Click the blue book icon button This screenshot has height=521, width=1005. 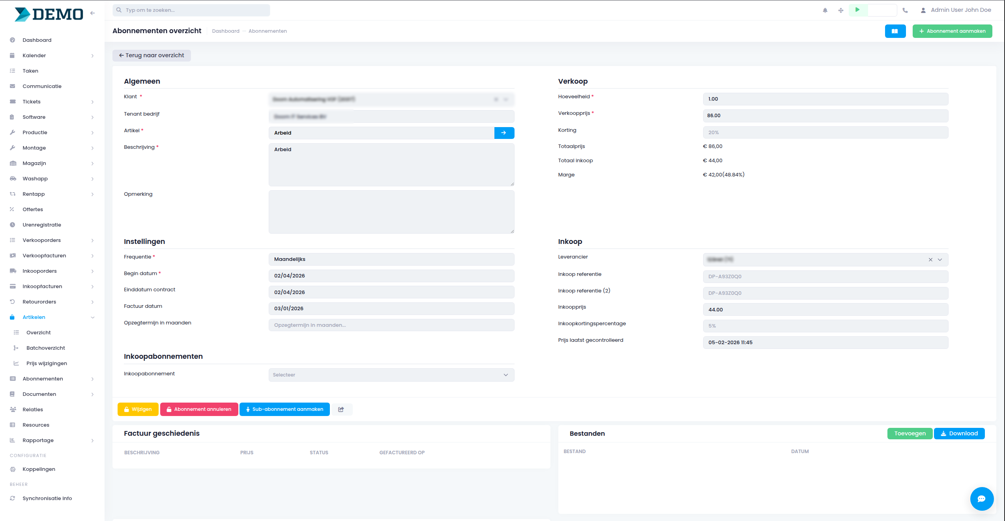click(x=895, y=31)
